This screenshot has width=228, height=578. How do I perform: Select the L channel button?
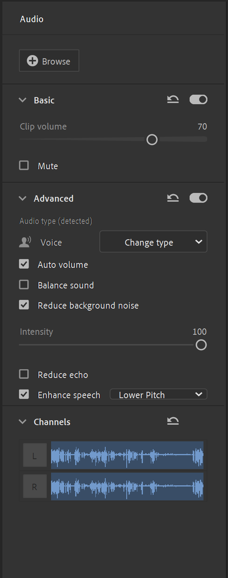pos(34,456)
